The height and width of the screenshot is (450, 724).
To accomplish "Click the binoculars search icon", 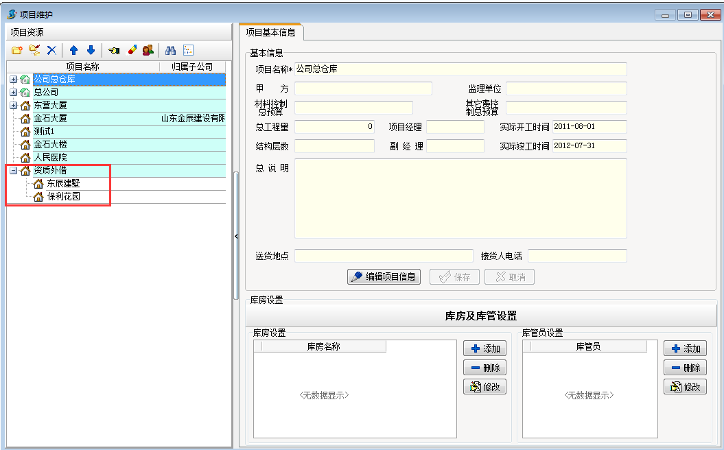I will (x=171, y=50).
